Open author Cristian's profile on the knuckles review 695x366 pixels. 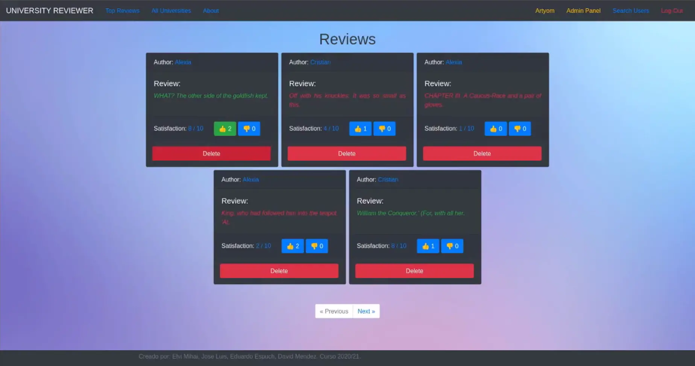[320, 62]
